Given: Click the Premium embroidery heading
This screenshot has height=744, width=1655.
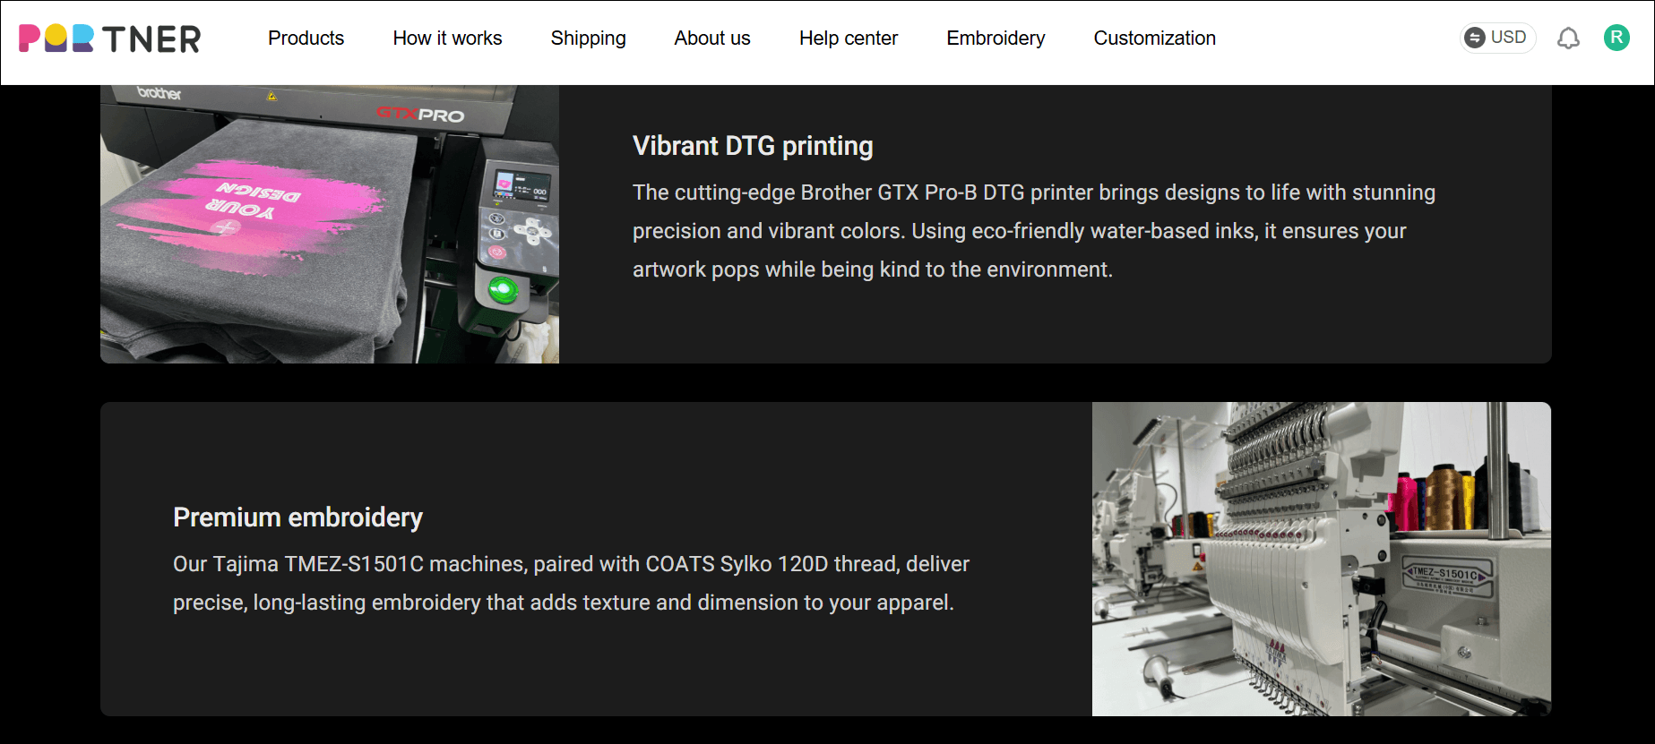Looking at the screenshot, I should tap(297, 517).
